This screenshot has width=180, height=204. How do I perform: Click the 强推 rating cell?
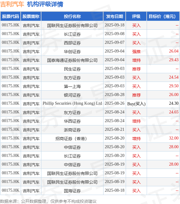pyautogui.click(x=136, y=52)
